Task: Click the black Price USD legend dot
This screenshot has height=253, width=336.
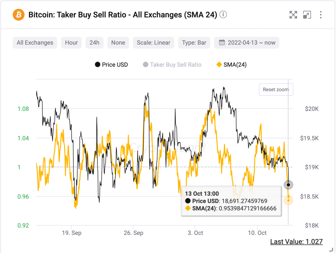Action: 97,64
